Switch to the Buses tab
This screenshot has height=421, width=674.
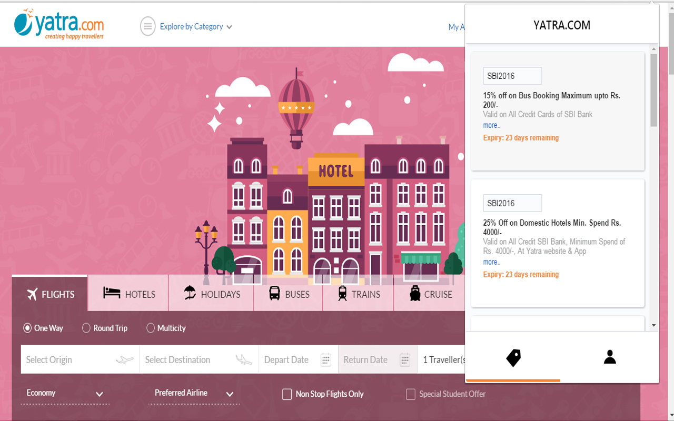[x=289, y=294]
